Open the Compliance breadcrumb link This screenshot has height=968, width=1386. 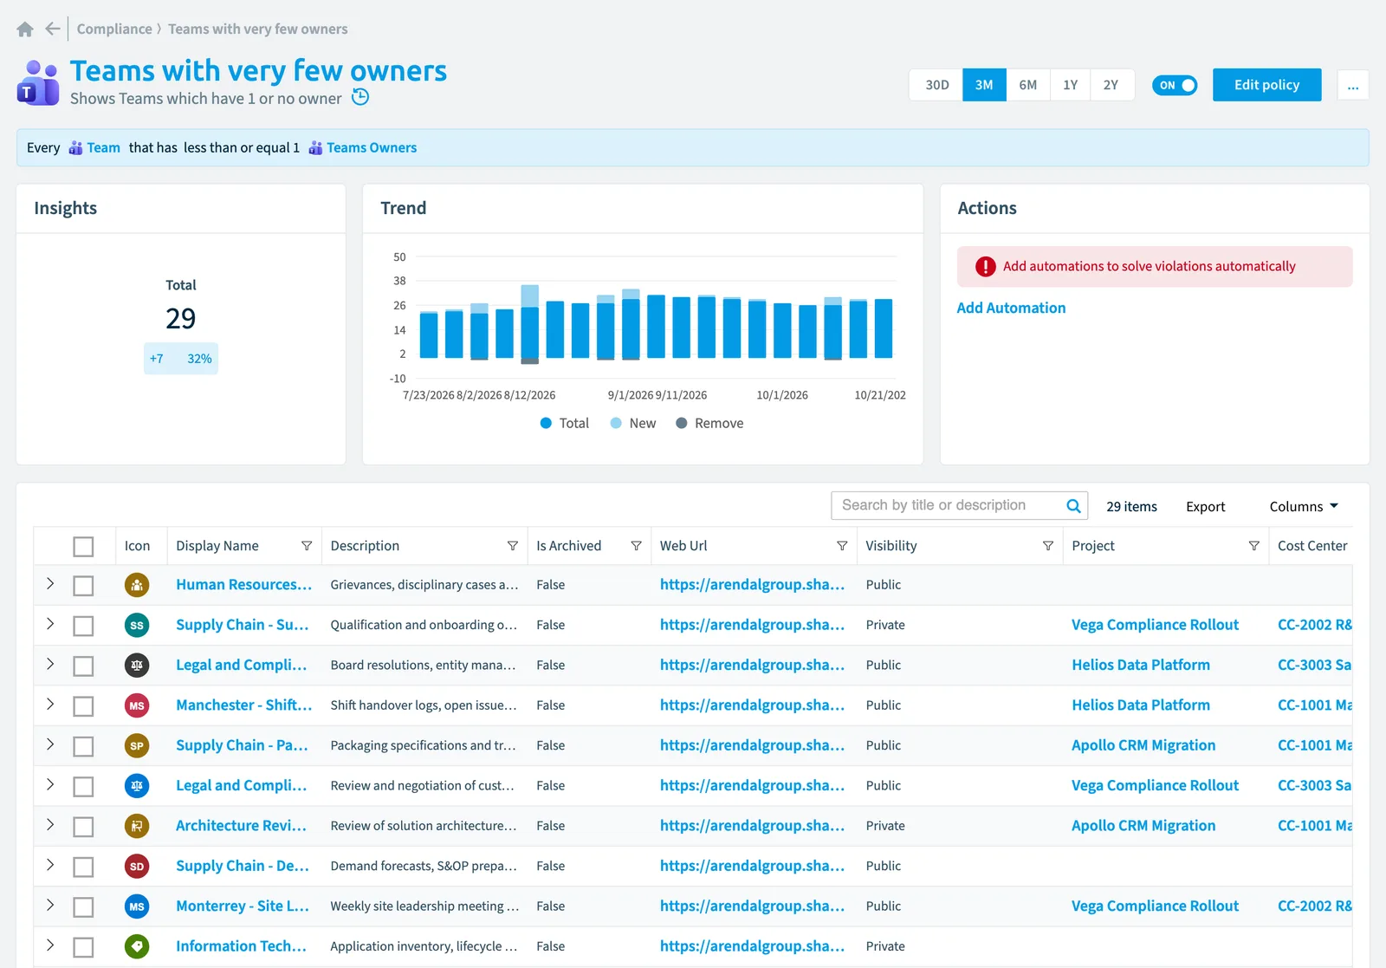(x=114, y=29)
